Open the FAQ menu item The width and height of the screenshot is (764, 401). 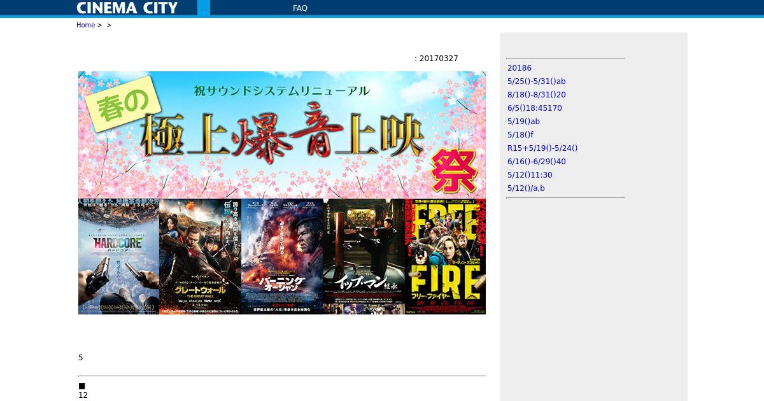tap(300, 8)
